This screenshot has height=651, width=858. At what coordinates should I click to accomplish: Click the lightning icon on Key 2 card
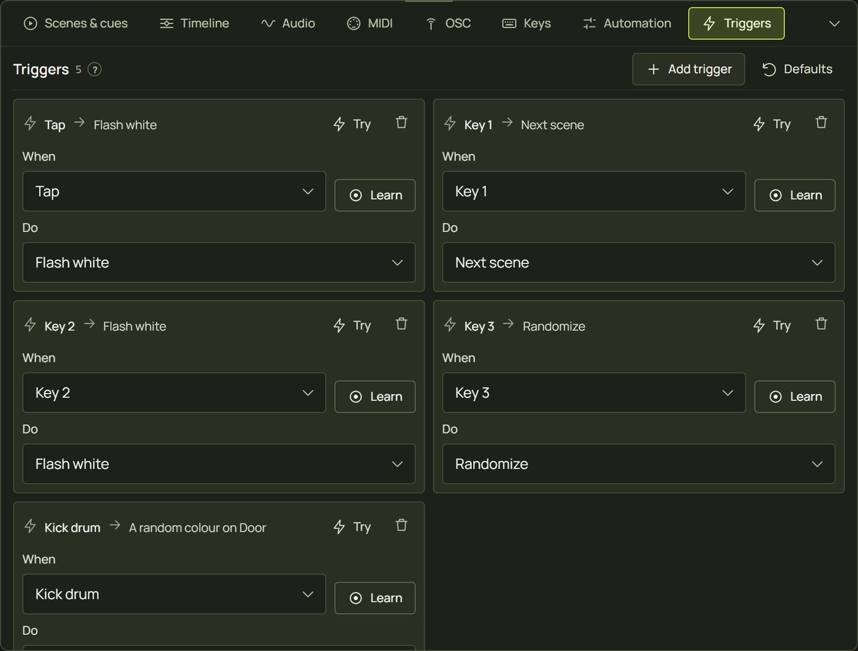coord(30,325)
